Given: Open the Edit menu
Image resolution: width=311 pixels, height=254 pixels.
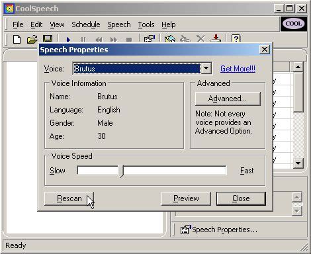Looking at the screenshot, I should (x=36, y=24).
